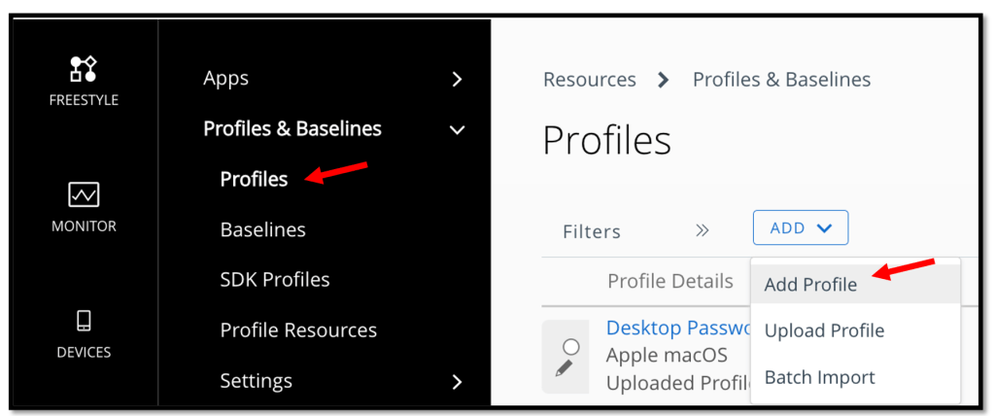Click the Desktop Password profile link
The image size is (995, 416).
pyautogui.click(x=677, y=328)
